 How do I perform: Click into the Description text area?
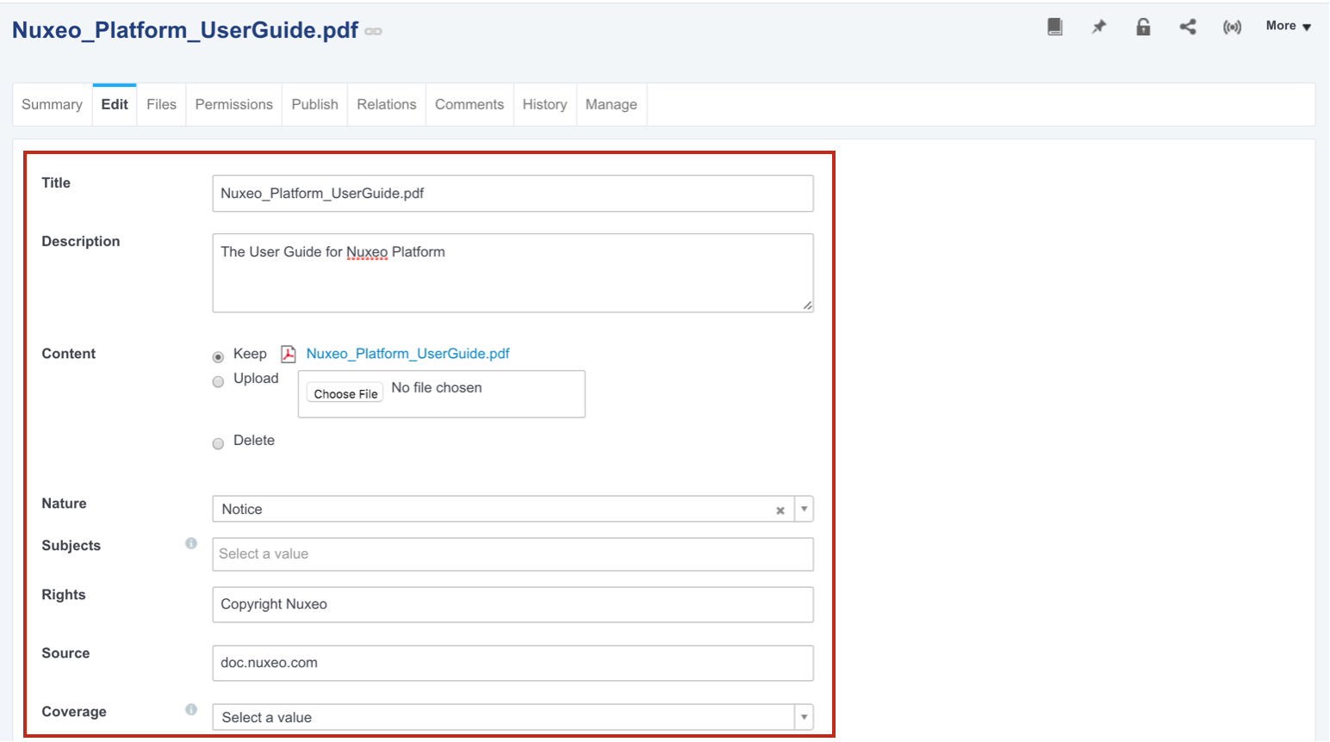tap(513, 273)
